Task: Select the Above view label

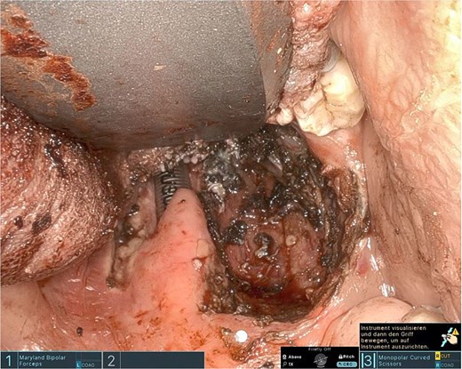Action: 295,357
